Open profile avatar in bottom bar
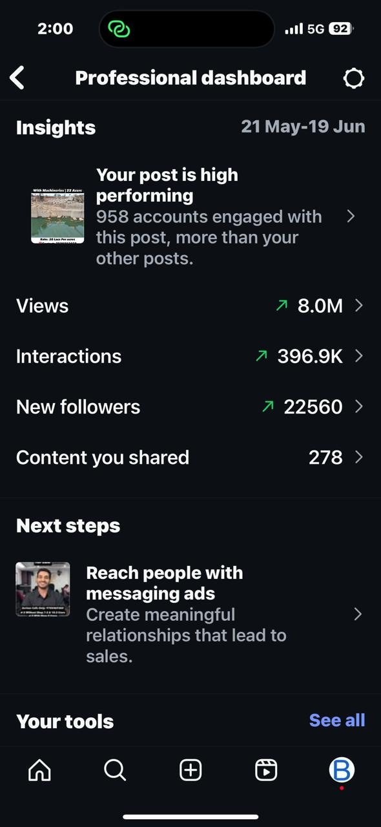This screenshot has height=827, width=381. coord(342,770)
